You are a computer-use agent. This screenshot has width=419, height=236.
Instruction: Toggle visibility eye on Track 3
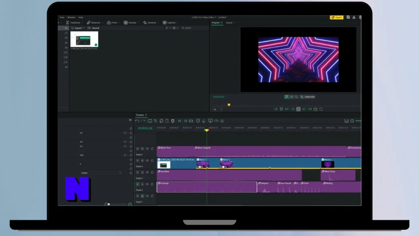click(x=147, y=172)
